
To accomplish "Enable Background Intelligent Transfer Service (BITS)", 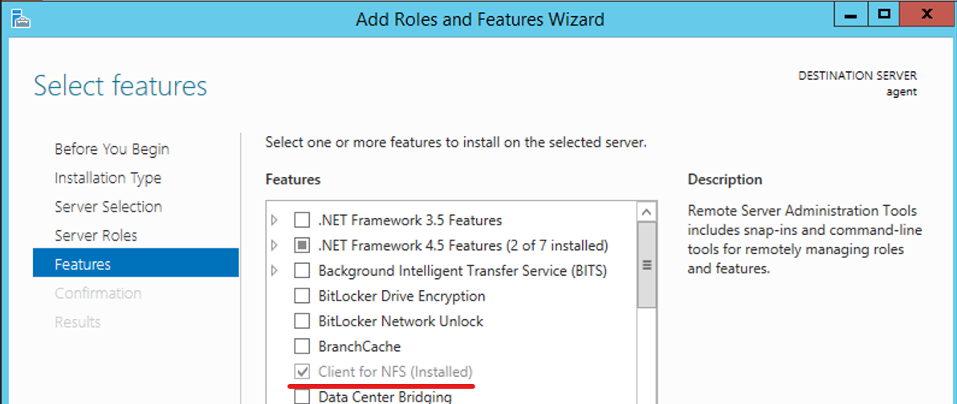I will [302, 271].
